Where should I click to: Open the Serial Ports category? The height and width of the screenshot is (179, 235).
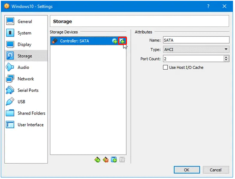click(x=26, y=90)
